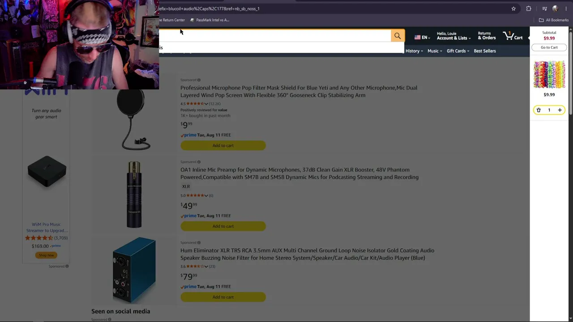Bookmark this page with the star icon
The height and width of the screenshot is (322, 573).
point(513,8)
